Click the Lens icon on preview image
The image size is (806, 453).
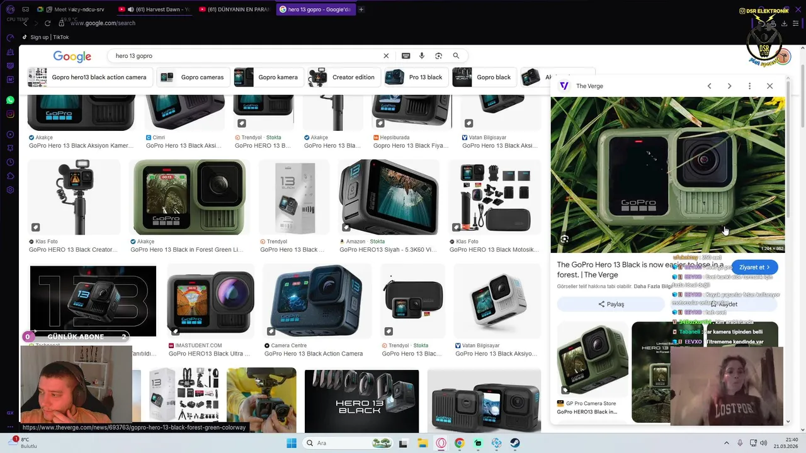click(x=564, y=239)
